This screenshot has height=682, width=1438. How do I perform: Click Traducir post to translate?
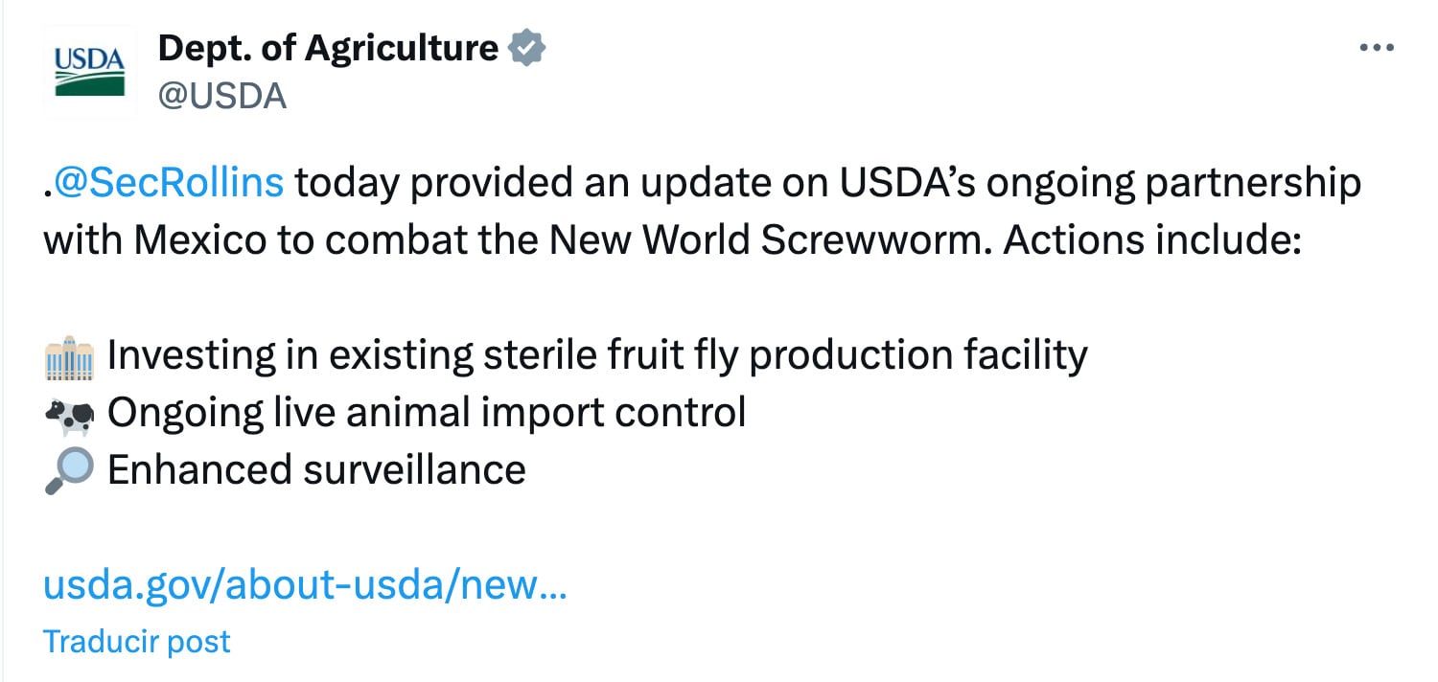(136, 641)
